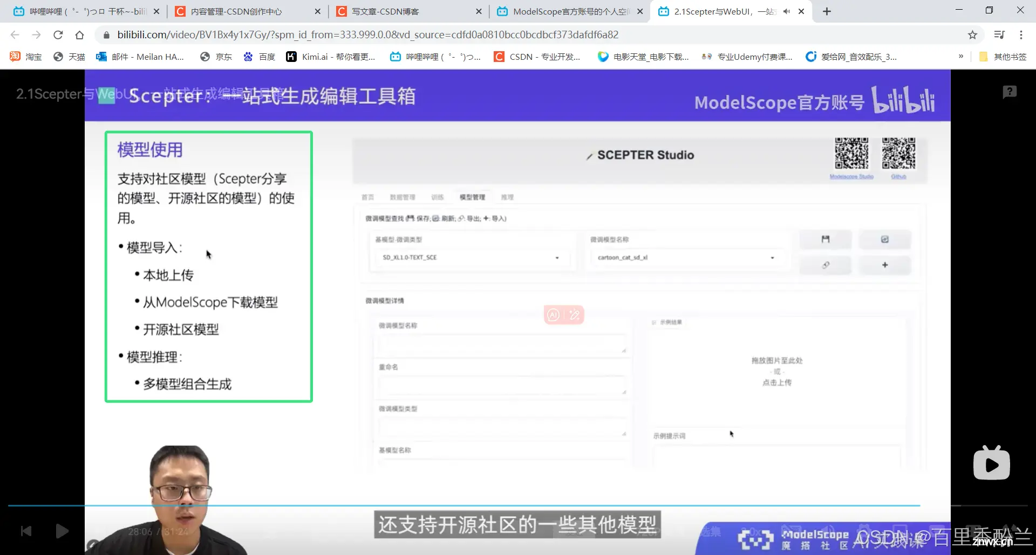This screenshot has width=1036, height=555.
Task: Open the Kimi.ai bookmark
Action: (330, 57)
